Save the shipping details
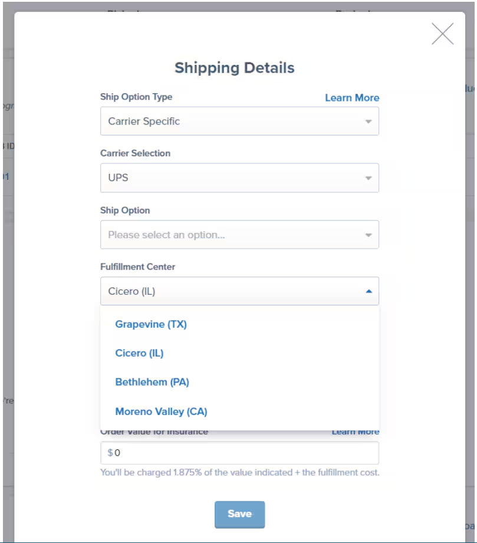Viewport: 477px width, 543px height. click(239, 514)
